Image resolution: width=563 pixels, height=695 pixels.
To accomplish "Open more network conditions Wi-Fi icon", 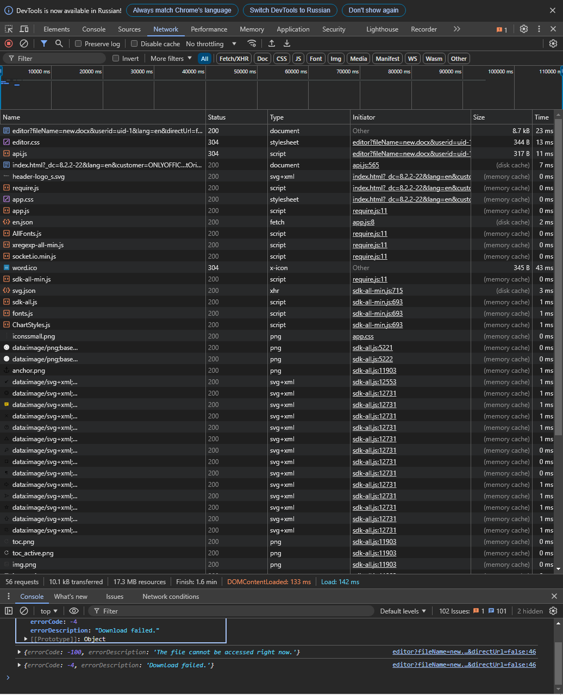I will pos(252,43).
